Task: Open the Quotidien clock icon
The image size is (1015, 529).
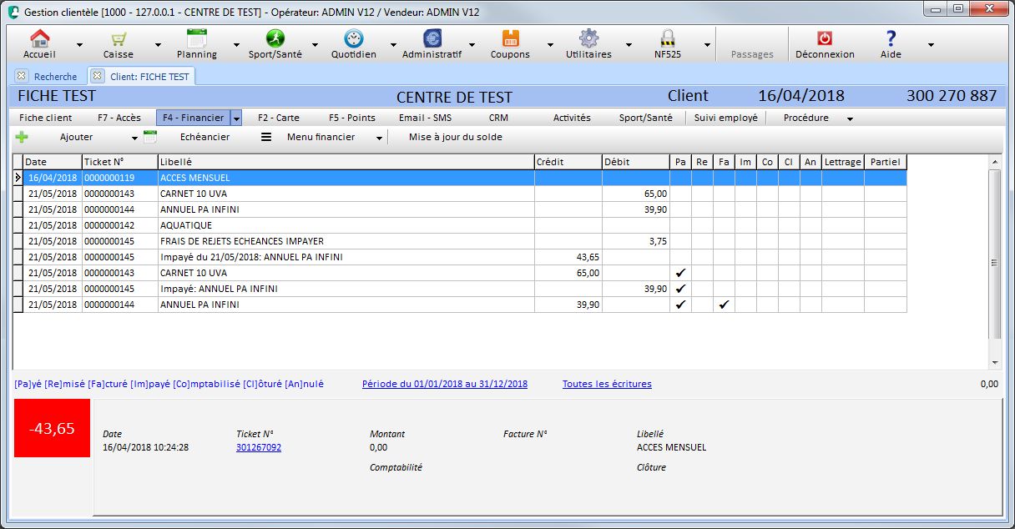Action: pos(354,38)
